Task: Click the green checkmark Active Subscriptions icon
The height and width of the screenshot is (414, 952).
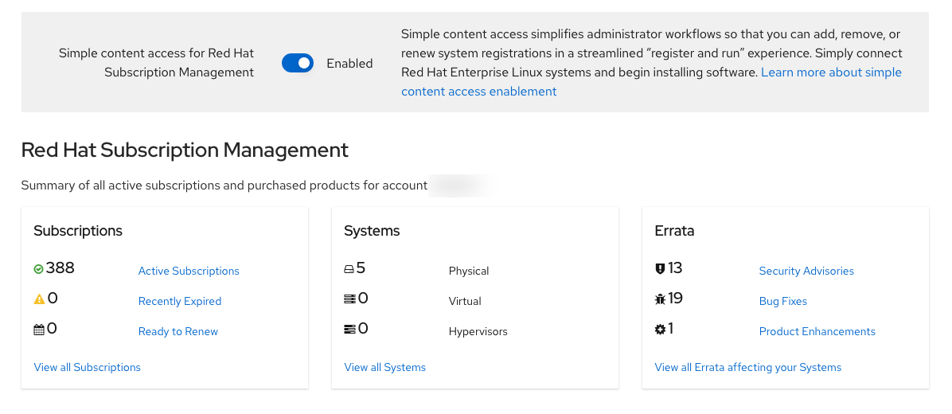Action: 38,270
